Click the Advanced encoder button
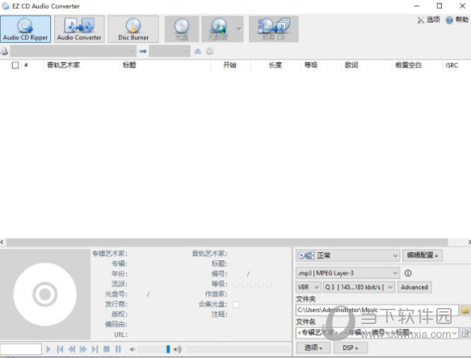 [414, 288]
